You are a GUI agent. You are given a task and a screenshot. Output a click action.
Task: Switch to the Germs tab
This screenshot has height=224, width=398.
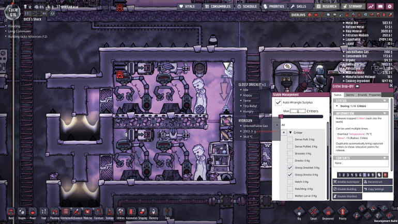350,95
